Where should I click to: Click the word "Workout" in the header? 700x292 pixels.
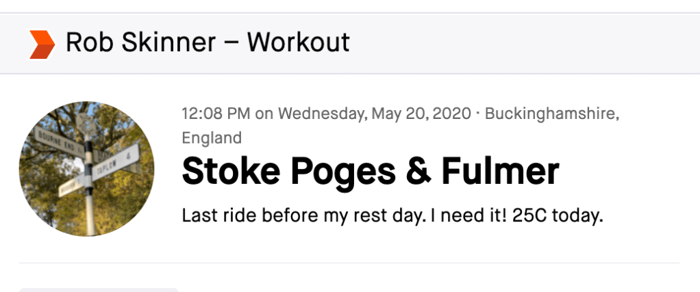pyautogui.click(x=298, y=43)
